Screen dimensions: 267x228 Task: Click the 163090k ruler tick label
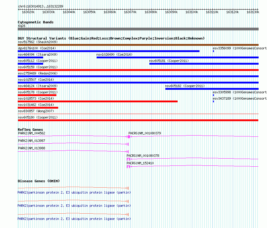[171, 12]
